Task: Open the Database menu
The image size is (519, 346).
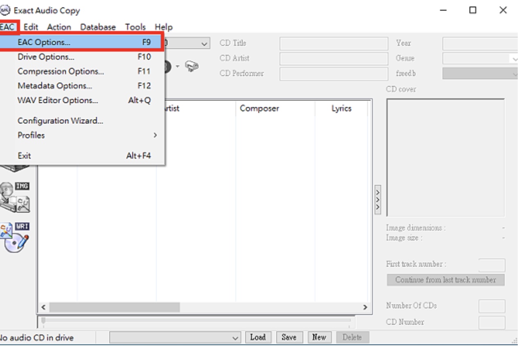Action: pyautogui.click(x=98, y=27)
